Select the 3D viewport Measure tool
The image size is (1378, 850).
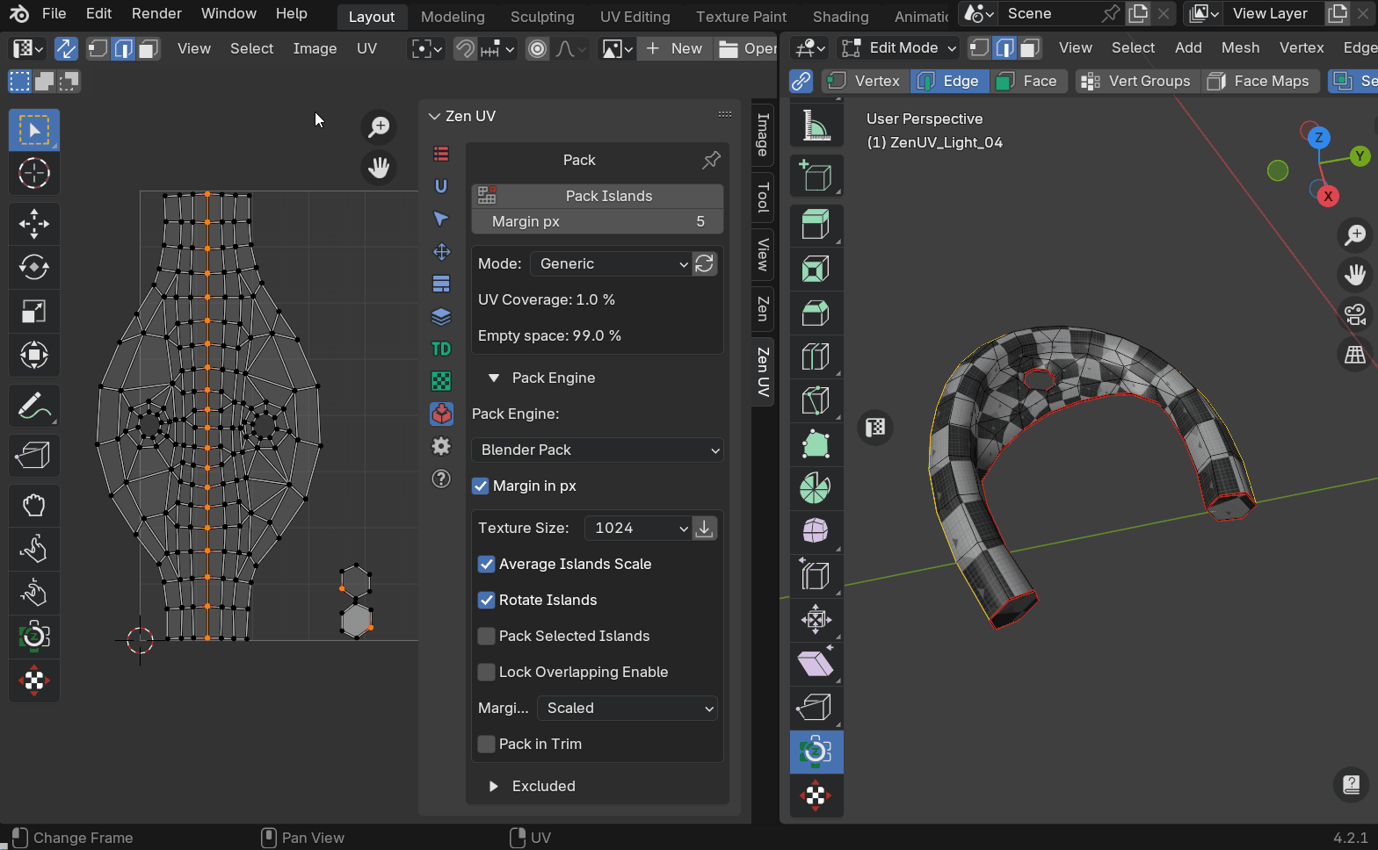[816, 126]
